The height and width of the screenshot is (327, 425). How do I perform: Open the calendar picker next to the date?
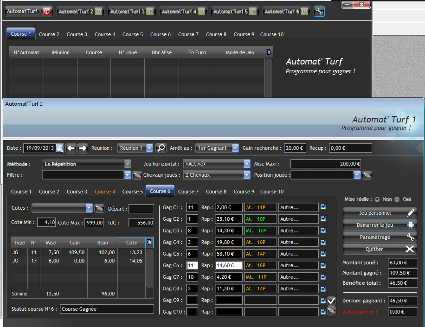coord(59,148)
